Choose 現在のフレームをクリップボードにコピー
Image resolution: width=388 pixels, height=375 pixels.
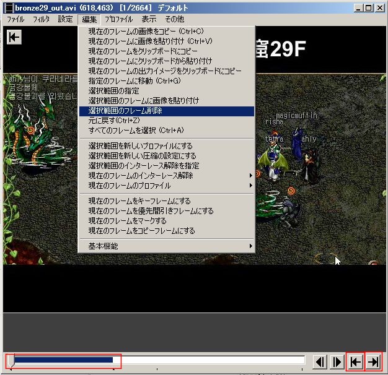pyautogui.click(x=167, y=51)
